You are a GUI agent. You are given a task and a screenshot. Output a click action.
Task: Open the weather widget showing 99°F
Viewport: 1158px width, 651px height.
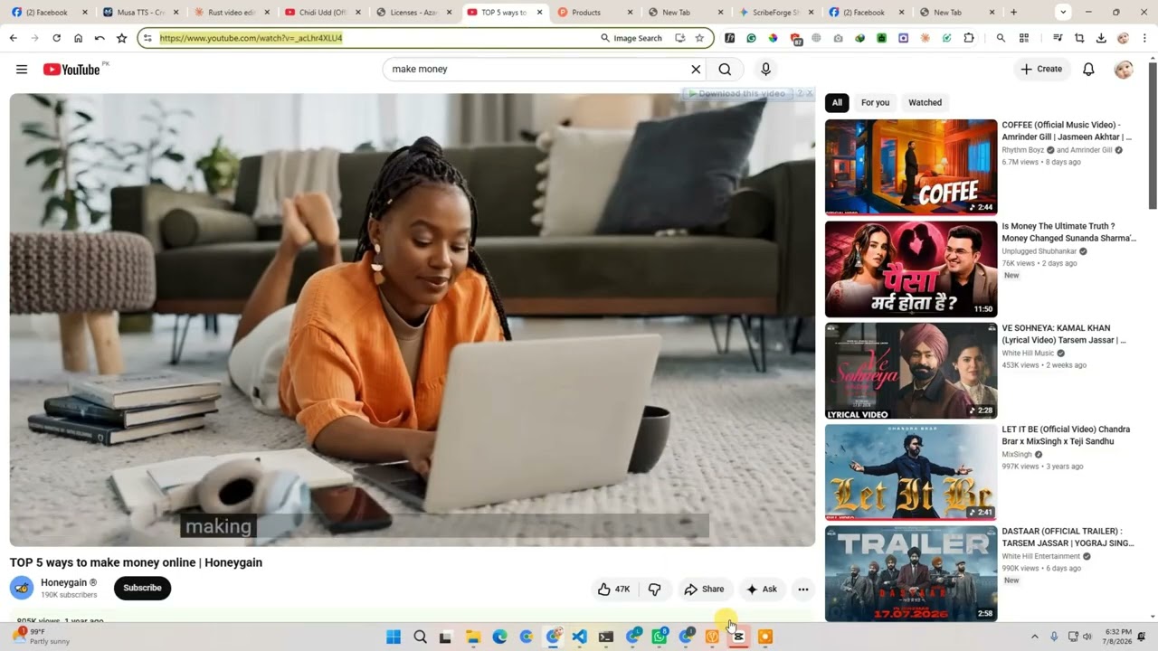pyautogui.click(x=43, y=637)
